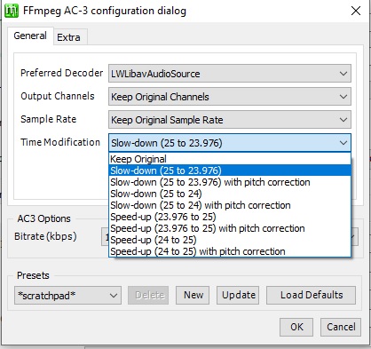Choose Keep Original from the list
This screenshot has width=371, height=349.
230,159
